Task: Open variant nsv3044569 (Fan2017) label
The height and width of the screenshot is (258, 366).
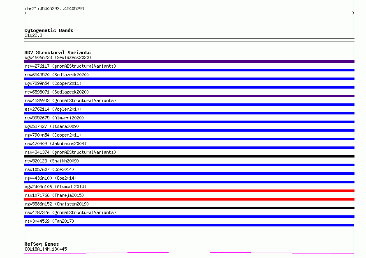Action: point(49,221)
